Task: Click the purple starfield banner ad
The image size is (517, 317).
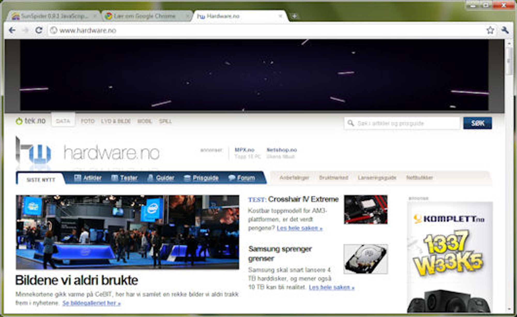Action: pyautogui.click(x=254, y=75)
